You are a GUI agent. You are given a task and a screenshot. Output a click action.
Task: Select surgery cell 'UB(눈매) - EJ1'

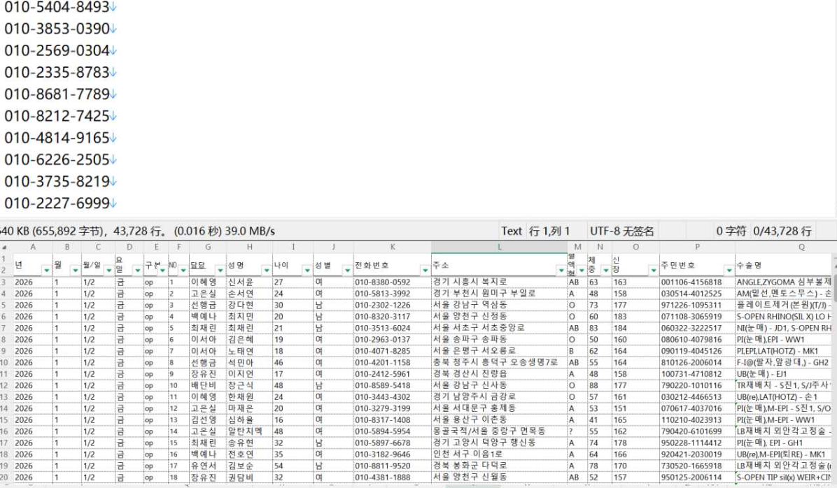(784, 374)
